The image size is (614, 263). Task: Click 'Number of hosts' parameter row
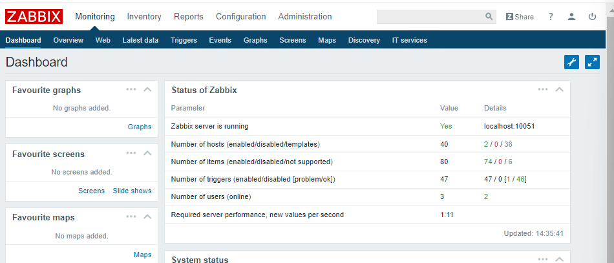367,144
